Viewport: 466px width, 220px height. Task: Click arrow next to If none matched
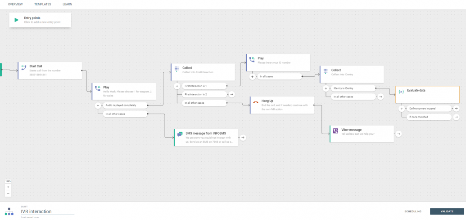(x=456, y=117)
